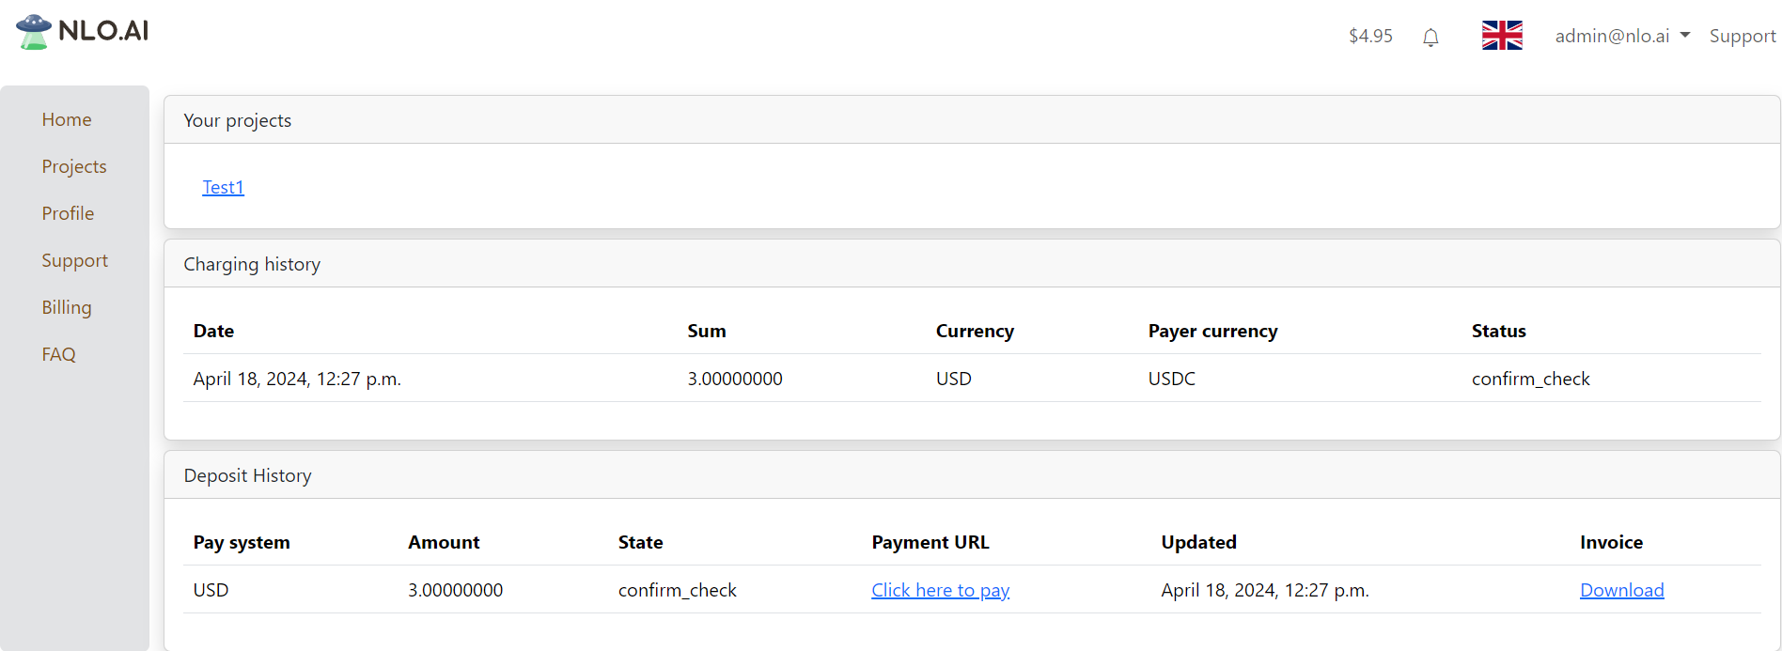Click the Pay system column header
The width and height of the screenshot is (1782, 651).
[242, 542]
